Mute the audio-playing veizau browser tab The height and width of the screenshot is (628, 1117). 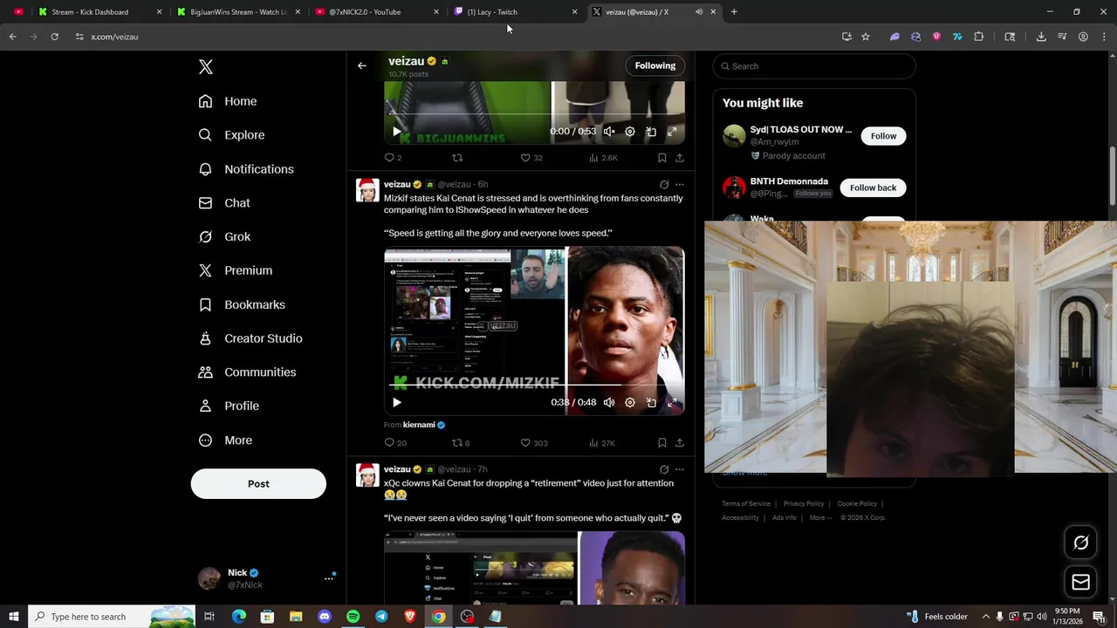click(x=699, y=12)
